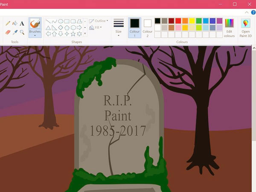Choose the brown colour swatch
Screen dimensions: 256x192
coord(171,28)
